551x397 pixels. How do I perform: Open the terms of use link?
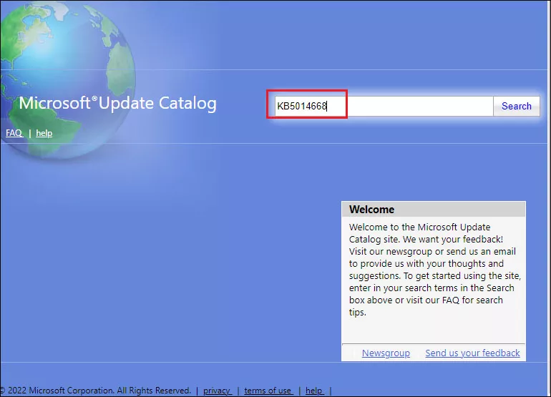click(x=268, y=391)
